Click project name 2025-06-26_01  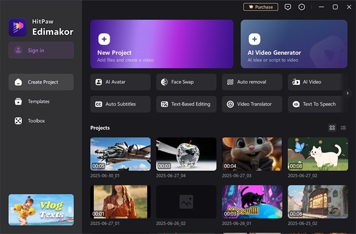237,224
